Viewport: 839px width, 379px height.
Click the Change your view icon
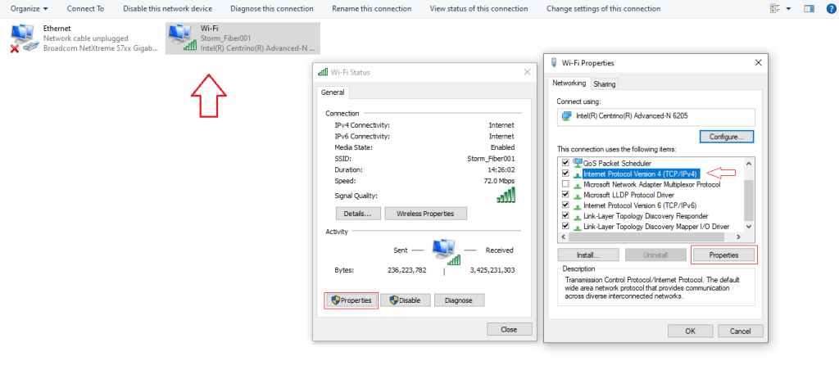point(774,8)
